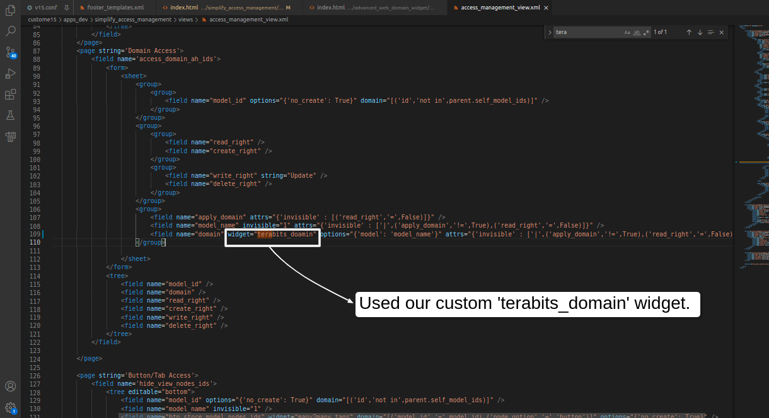Open the Extensions view

[x=10, y=95]
